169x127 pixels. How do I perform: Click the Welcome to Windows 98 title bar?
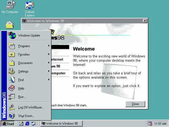pyautogui.click(x=84, y=21)
